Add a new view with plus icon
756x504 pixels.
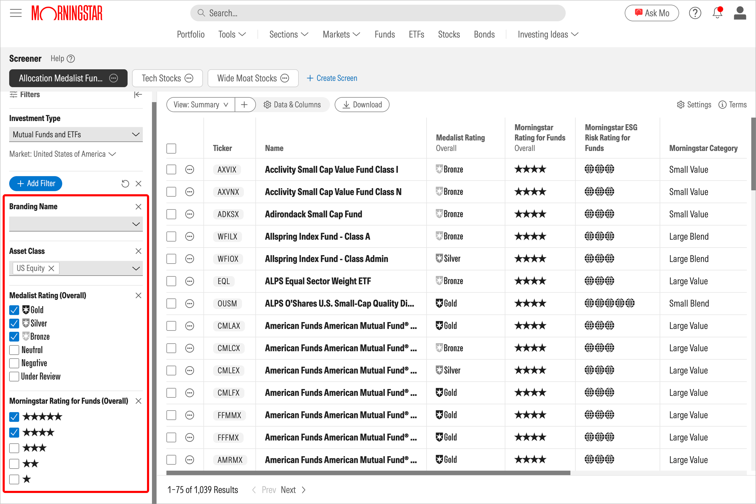(x=244, y=104)
